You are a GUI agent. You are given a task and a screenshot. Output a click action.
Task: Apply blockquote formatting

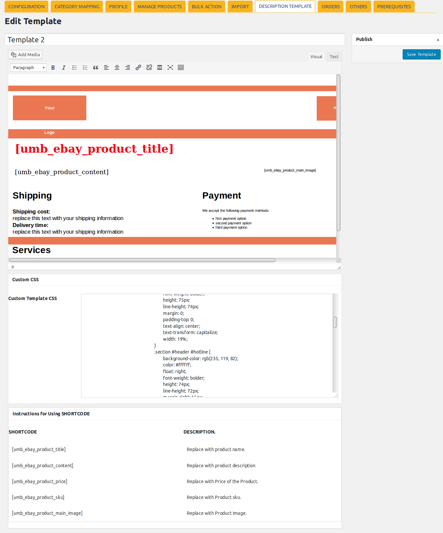coord(96,67)
